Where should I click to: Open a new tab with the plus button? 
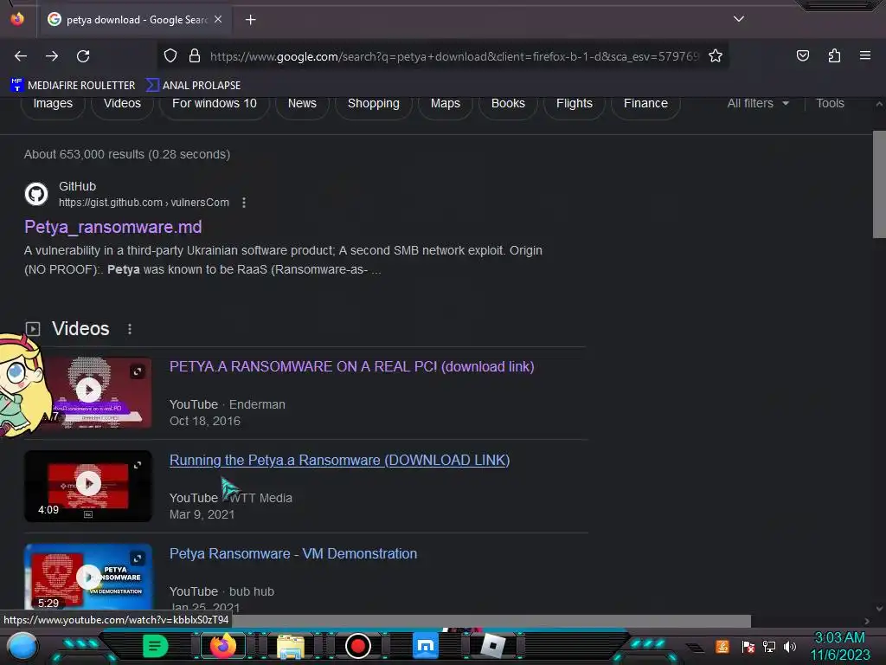250,20
